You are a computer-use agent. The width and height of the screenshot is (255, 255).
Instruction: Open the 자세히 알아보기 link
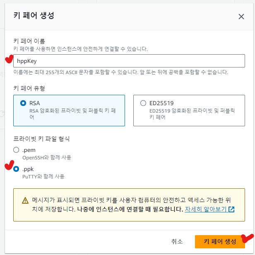coord(206,209)
